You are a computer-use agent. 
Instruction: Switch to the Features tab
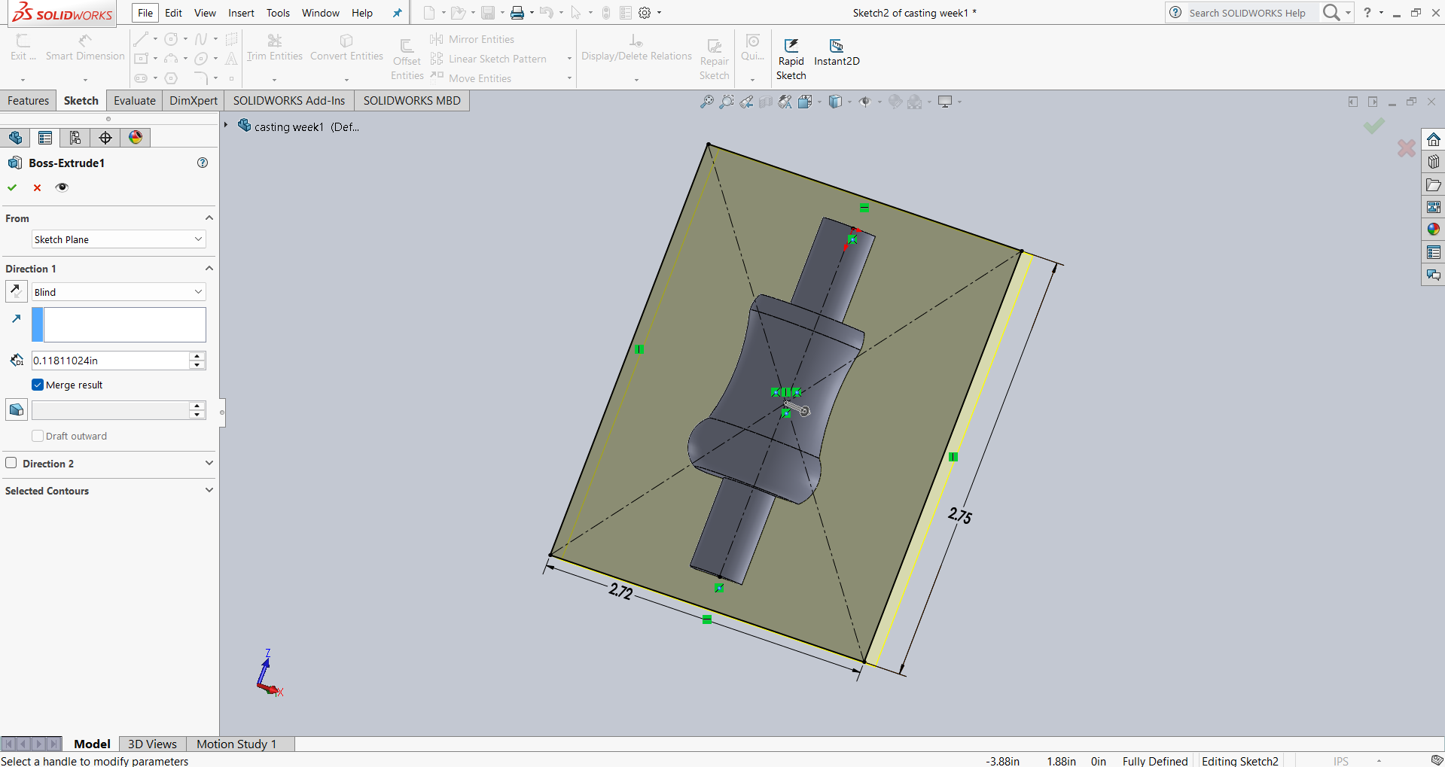(28, 101)
